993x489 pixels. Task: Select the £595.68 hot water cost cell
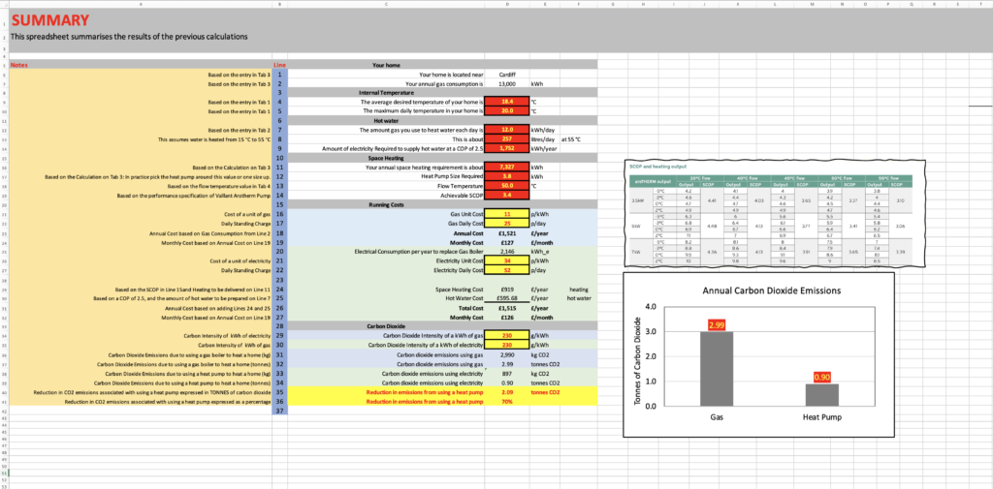pos(506,297)
